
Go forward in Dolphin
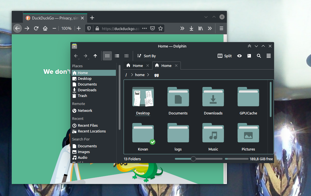[86, 56]
